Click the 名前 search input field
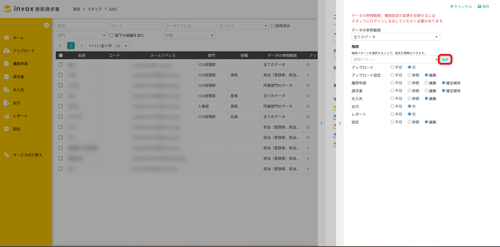The width and height of the screenshot is (500, 247). click(x=82, y=26)
